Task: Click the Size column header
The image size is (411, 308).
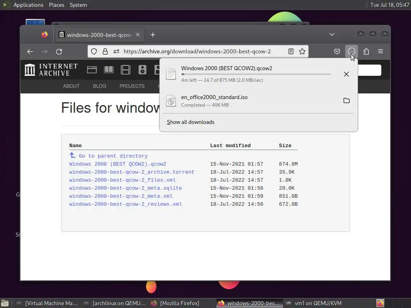Action: (285, 146)
